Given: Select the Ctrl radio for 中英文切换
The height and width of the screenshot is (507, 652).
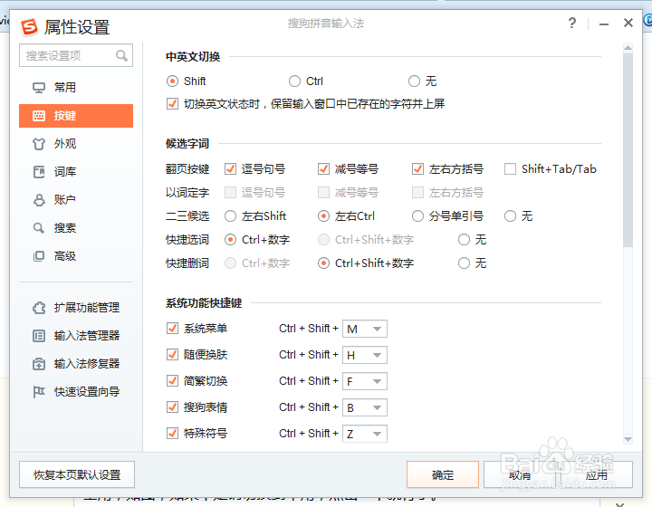Looking at the screenshot, I should (x=295, y=81).
